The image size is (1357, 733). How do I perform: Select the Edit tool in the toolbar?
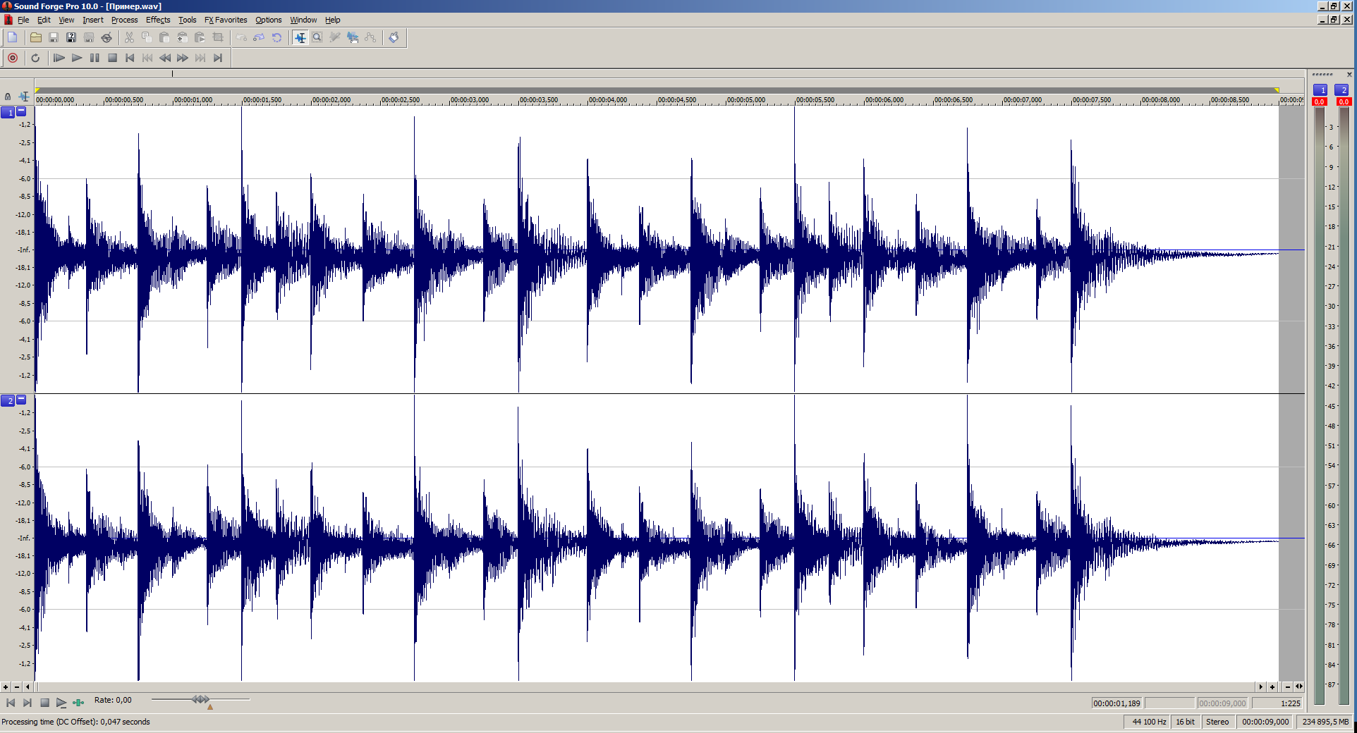pos(300,37)
